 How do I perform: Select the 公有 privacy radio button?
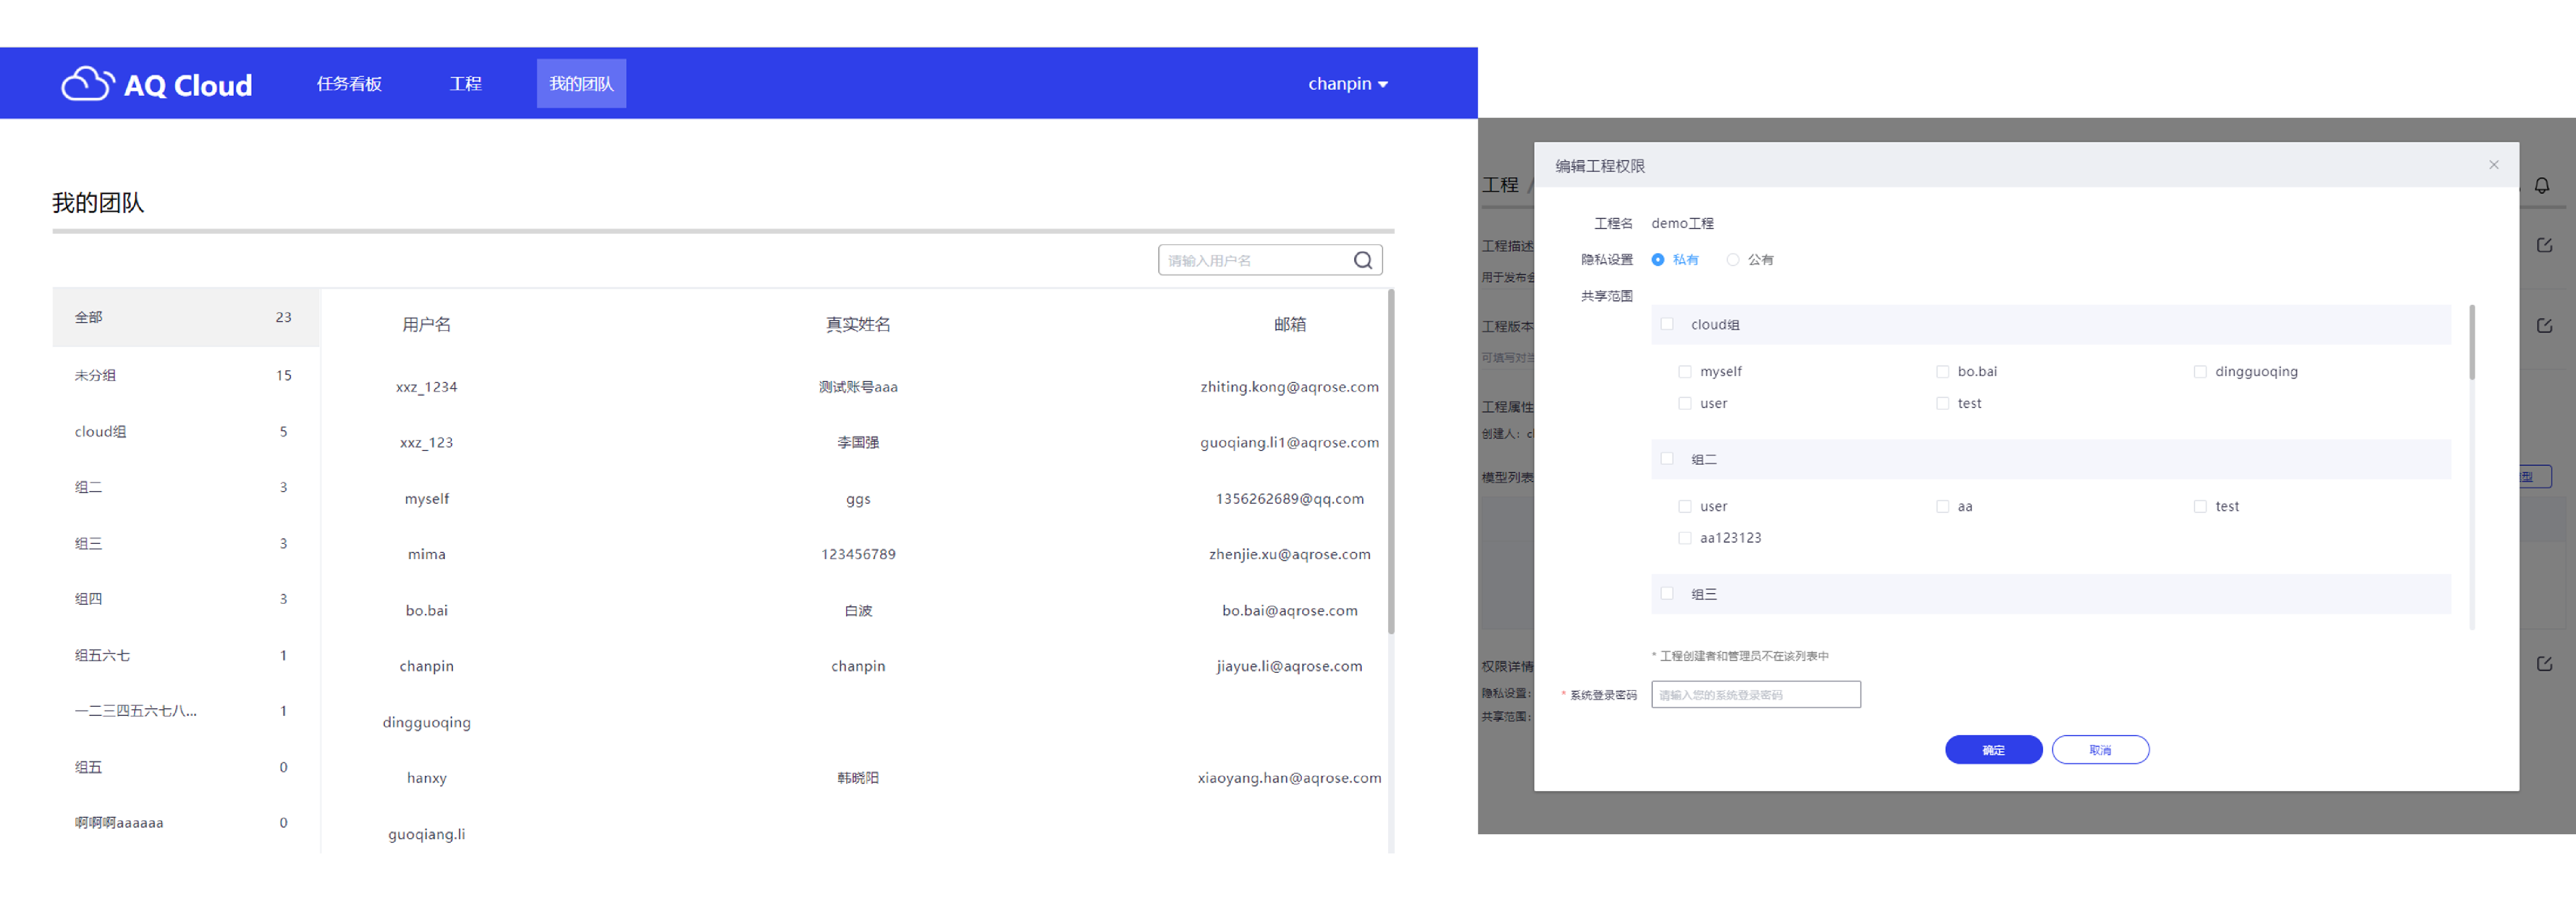1733,260
